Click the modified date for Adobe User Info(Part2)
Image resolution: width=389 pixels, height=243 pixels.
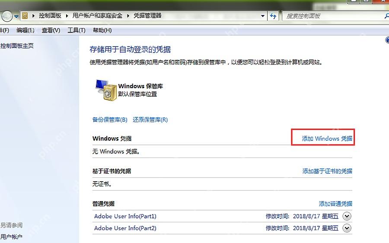point(302,228)
